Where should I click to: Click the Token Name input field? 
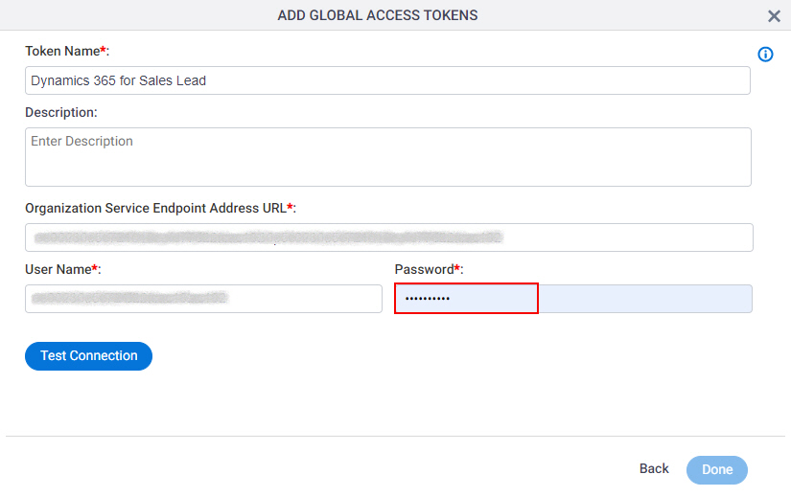pyautogui.click(x=387, y=80)
